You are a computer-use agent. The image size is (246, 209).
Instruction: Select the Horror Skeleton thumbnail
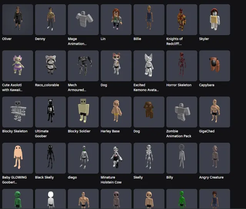point(182,66)
